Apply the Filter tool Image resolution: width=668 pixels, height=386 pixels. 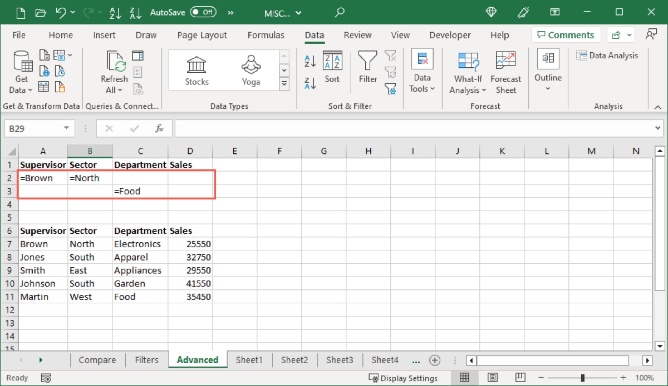367,69
